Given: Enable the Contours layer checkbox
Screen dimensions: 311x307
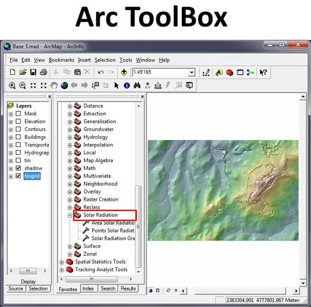Looking at the screenshot, I should (x=18, y=129).
